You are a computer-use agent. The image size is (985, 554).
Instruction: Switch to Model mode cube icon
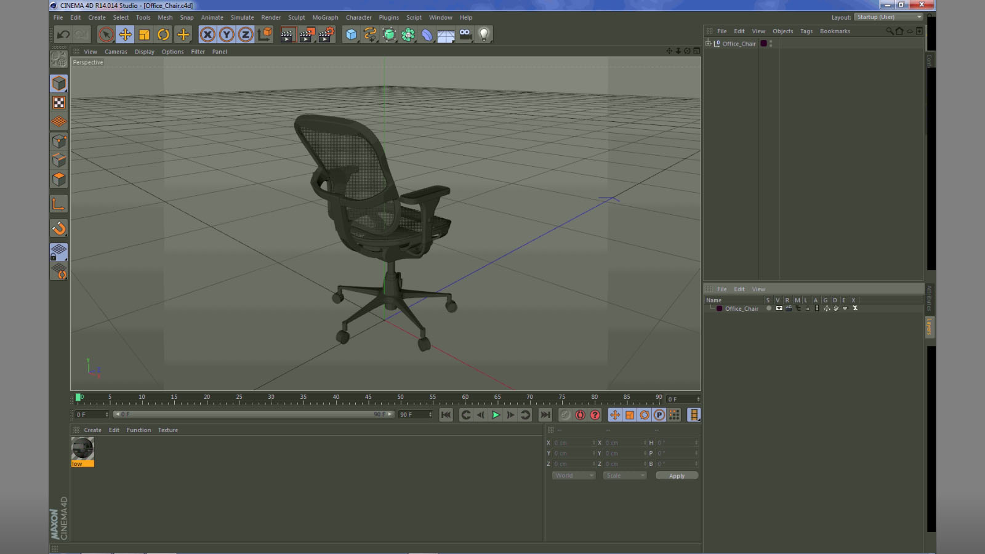coord(58,83)
